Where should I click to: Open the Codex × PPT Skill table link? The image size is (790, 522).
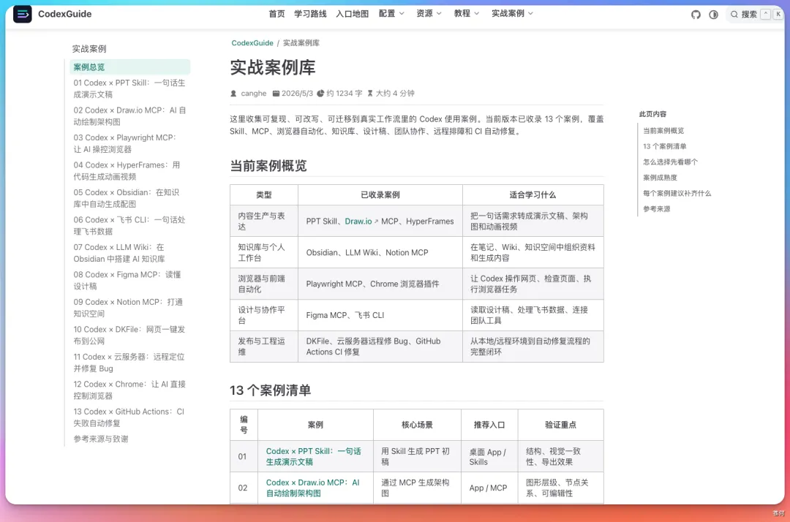(313, 456)
